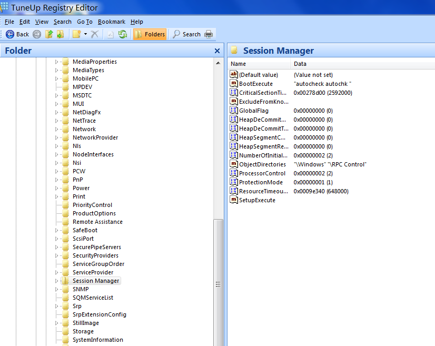Click the folder with green right arrow

pos(60,34)
